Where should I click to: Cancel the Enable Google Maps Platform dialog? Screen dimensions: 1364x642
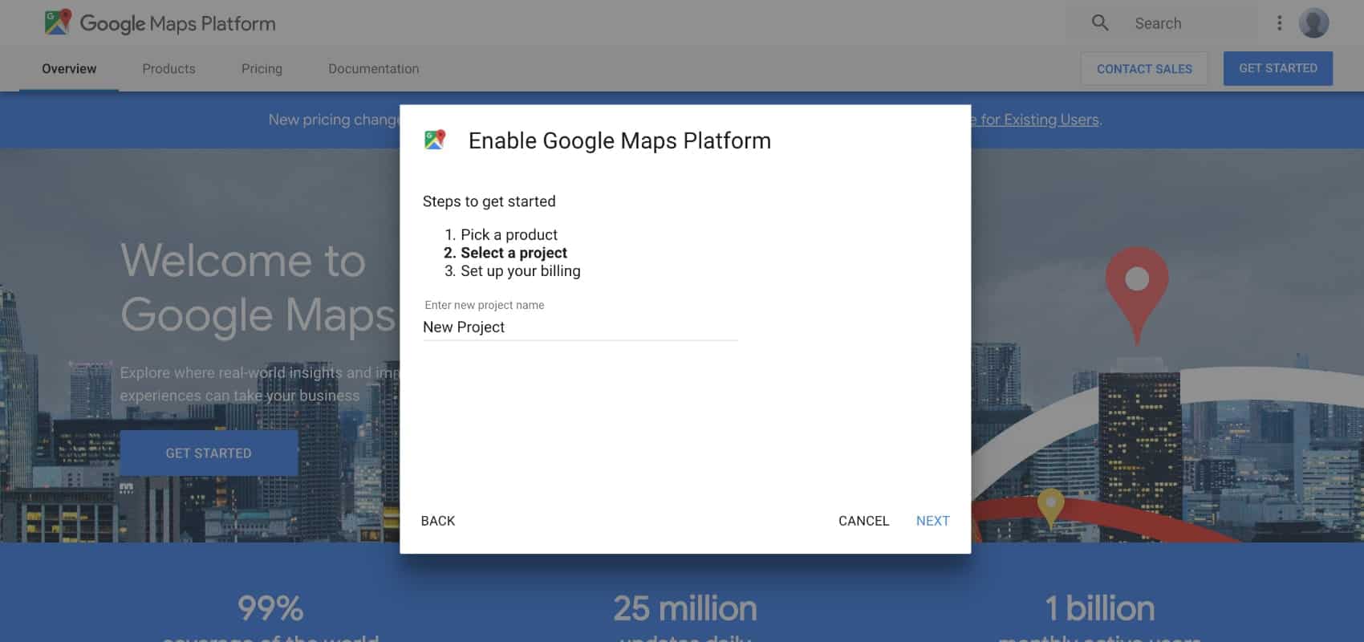click(863, 521)
